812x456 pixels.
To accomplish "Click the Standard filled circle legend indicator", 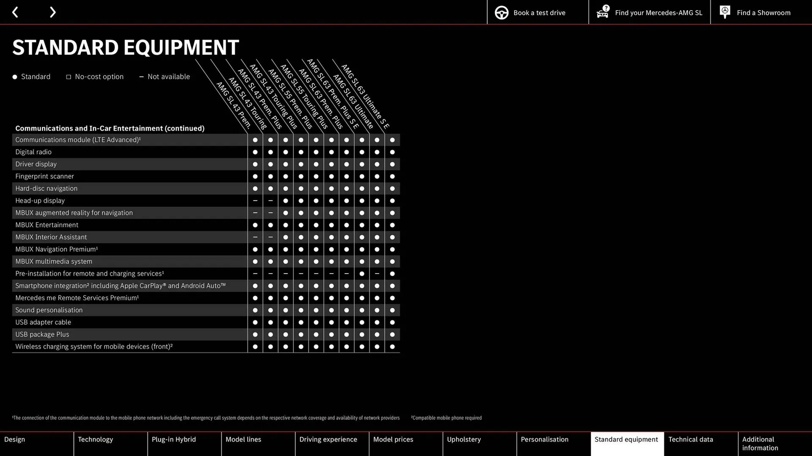I will [x=14, y=76].
